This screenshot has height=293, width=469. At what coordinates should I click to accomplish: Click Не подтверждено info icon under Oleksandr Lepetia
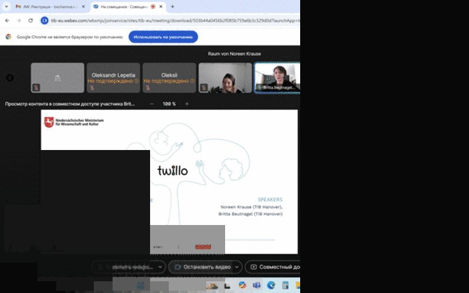click(x=137, y=81)
